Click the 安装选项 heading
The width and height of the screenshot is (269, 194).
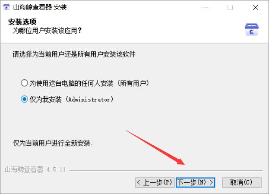[22, 22]
